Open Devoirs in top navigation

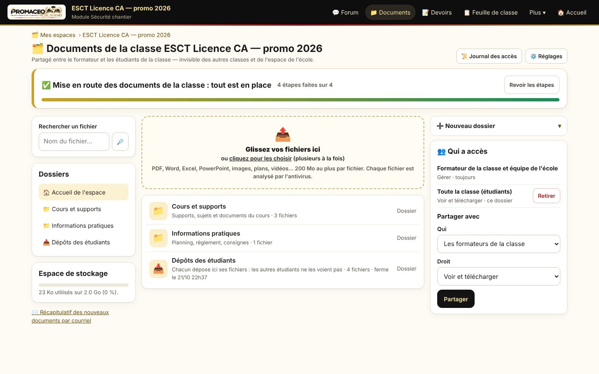pos(437,12)
